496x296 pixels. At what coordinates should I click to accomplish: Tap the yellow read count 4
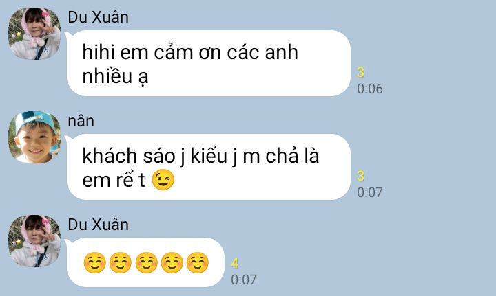(x=235, y=263)
